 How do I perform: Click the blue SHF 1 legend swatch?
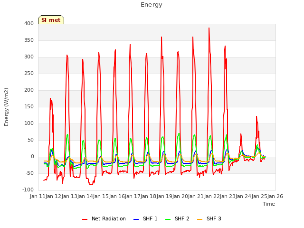(136, 219)
